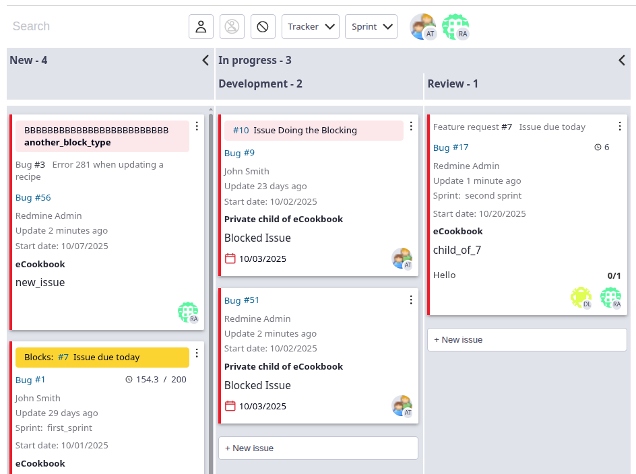Open kebab menu on Bug #1 card
The image size is (636, 474).
coord(197,353)
